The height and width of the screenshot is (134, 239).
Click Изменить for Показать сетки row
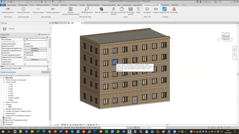click(x=35, y=60)
